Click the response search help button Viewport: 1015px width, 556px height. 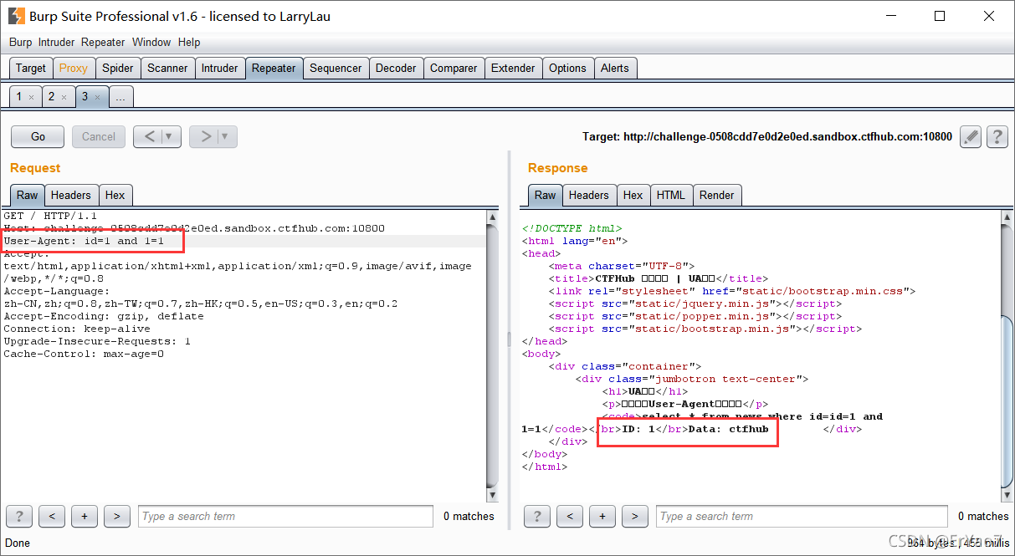click(x=537, y=516)
